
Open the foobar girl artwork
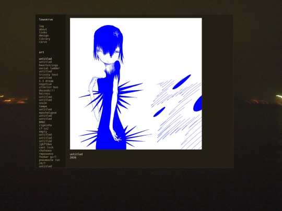tap(48, 157)
